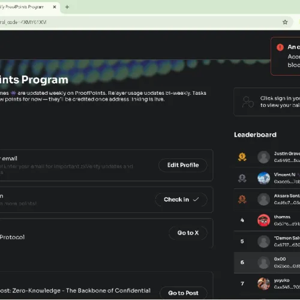Screen dimensions: 300x300
Task: Select the silver second-place medal icon
Action: 242,178
